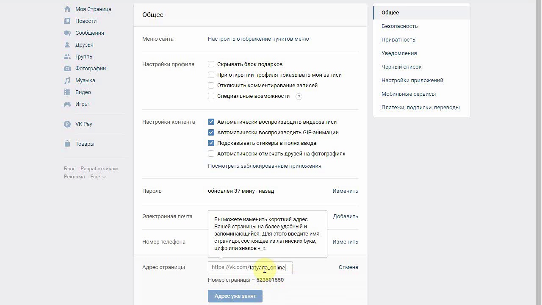Click the Music note icon
542x305 pixels.
[x=67, y=80]
